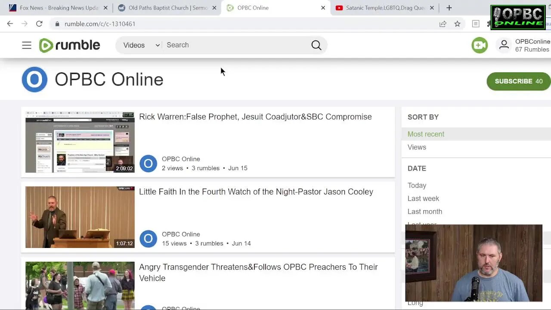
Task: Go back with the browser back arrow
Action: pyautogui.click(x=10, y=24)
